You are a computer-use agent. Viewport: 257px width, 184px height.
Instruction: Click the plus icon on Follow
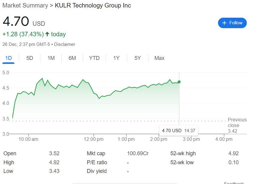click(x=224, y=23)
